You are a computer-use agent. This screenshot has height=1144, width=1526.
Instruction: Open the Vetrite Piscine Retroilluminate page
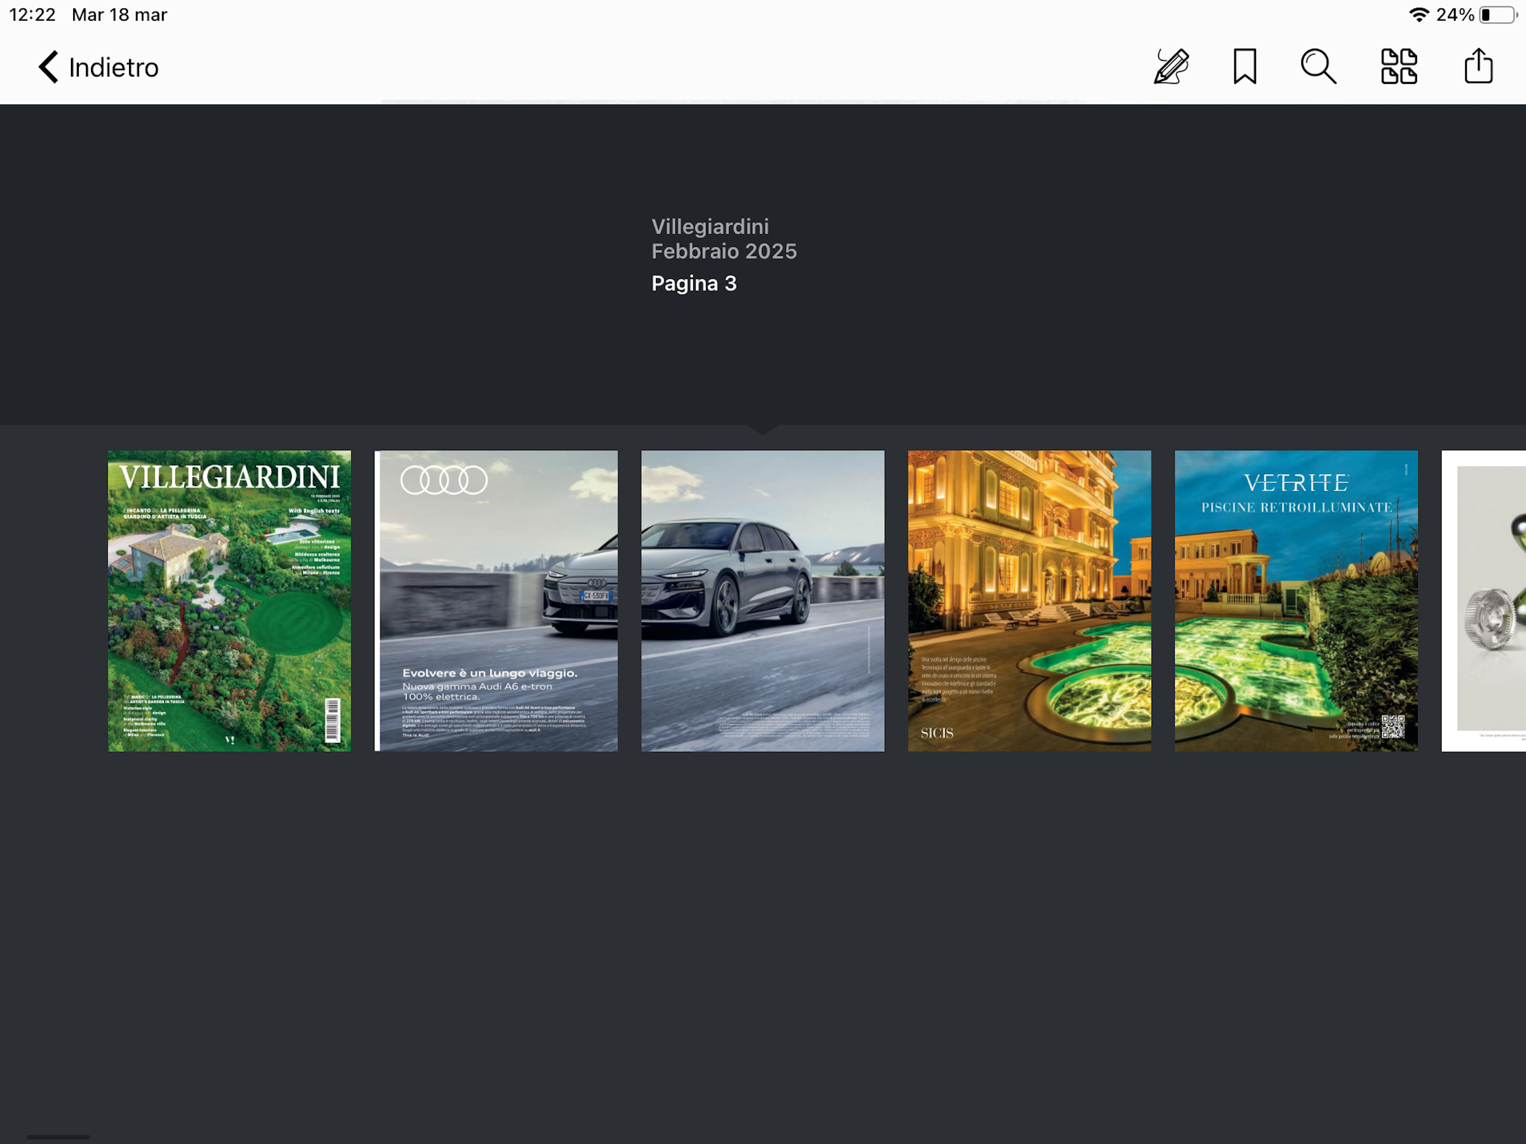[x=1295, y=600]
